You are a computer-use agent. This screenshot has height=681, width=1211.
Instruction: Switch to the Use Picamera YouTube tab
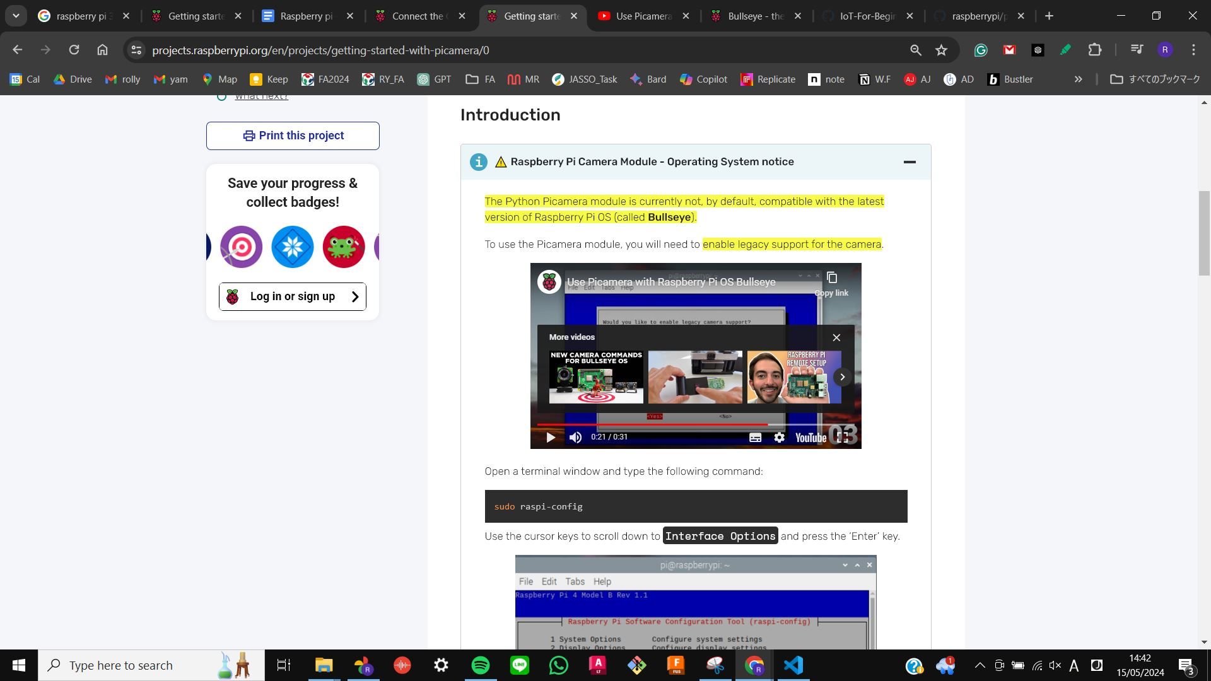click(643, 16)
